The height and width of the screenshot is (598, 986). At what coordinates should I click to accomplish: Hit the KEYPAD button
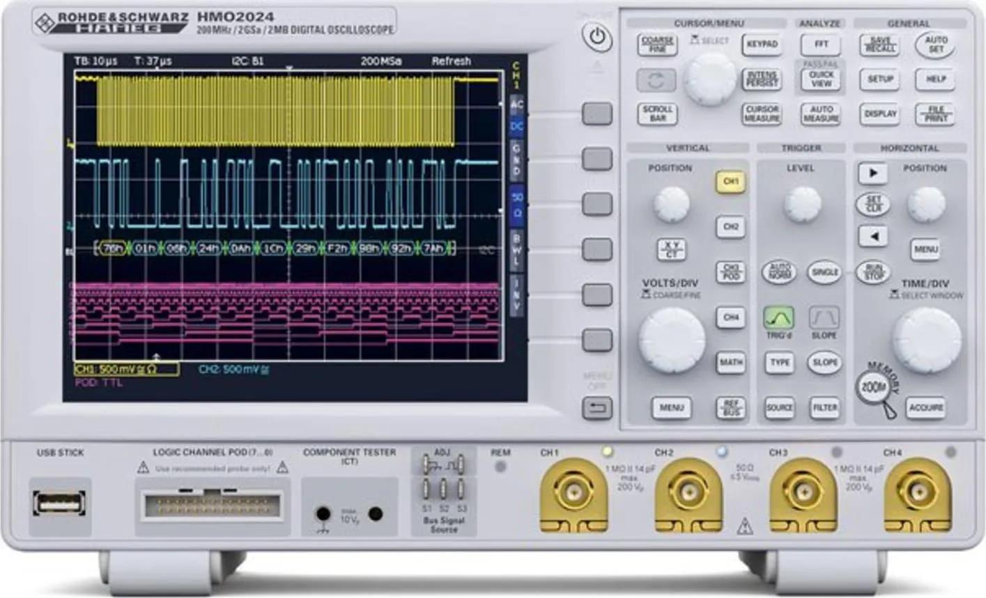(762, 45)
